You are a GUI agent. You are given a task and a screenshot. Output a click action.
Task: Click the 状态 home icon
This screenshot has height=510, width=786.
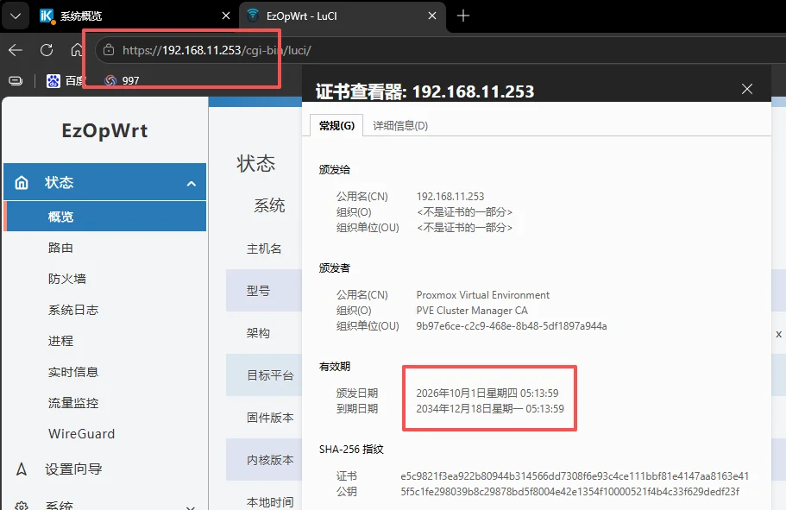[22, 183]
